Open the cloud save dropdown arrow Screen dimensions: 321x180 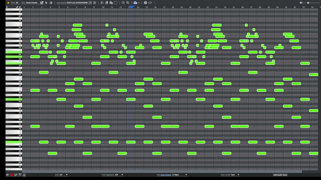pyautogui.click(x=138, y=3)
